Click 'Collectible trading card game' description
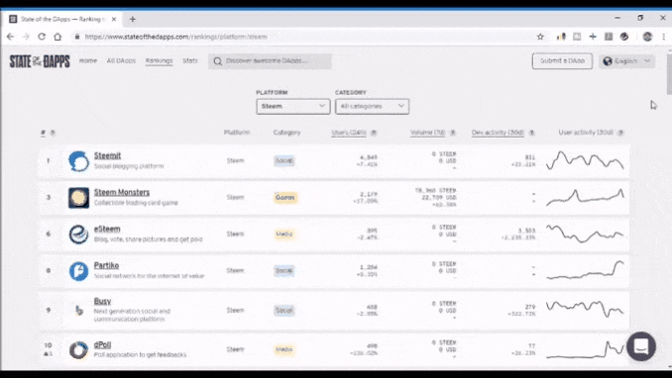The width and height of the screenshot is (672, 378). point(136,203)
